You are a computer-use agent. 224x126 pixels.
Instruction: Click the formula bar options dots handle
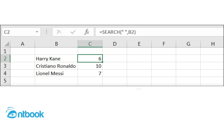point(46,32)
